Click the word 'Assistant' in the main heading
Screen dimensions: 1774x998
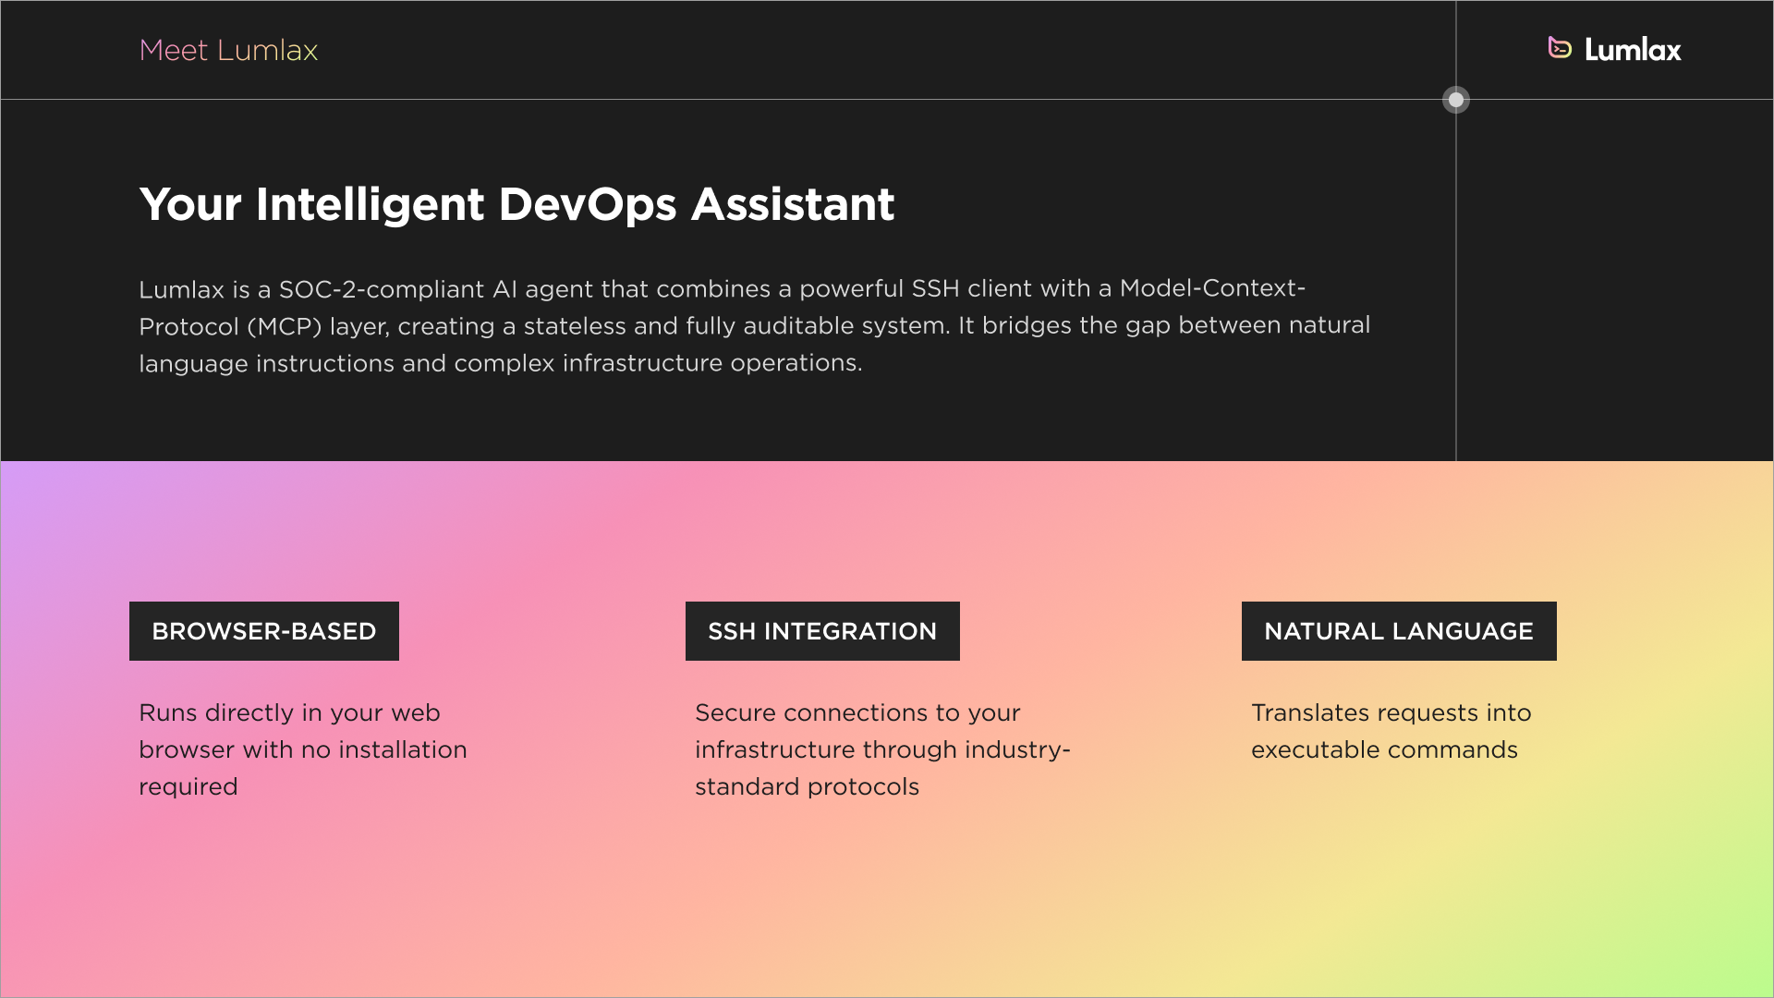[x=793, y=204]
